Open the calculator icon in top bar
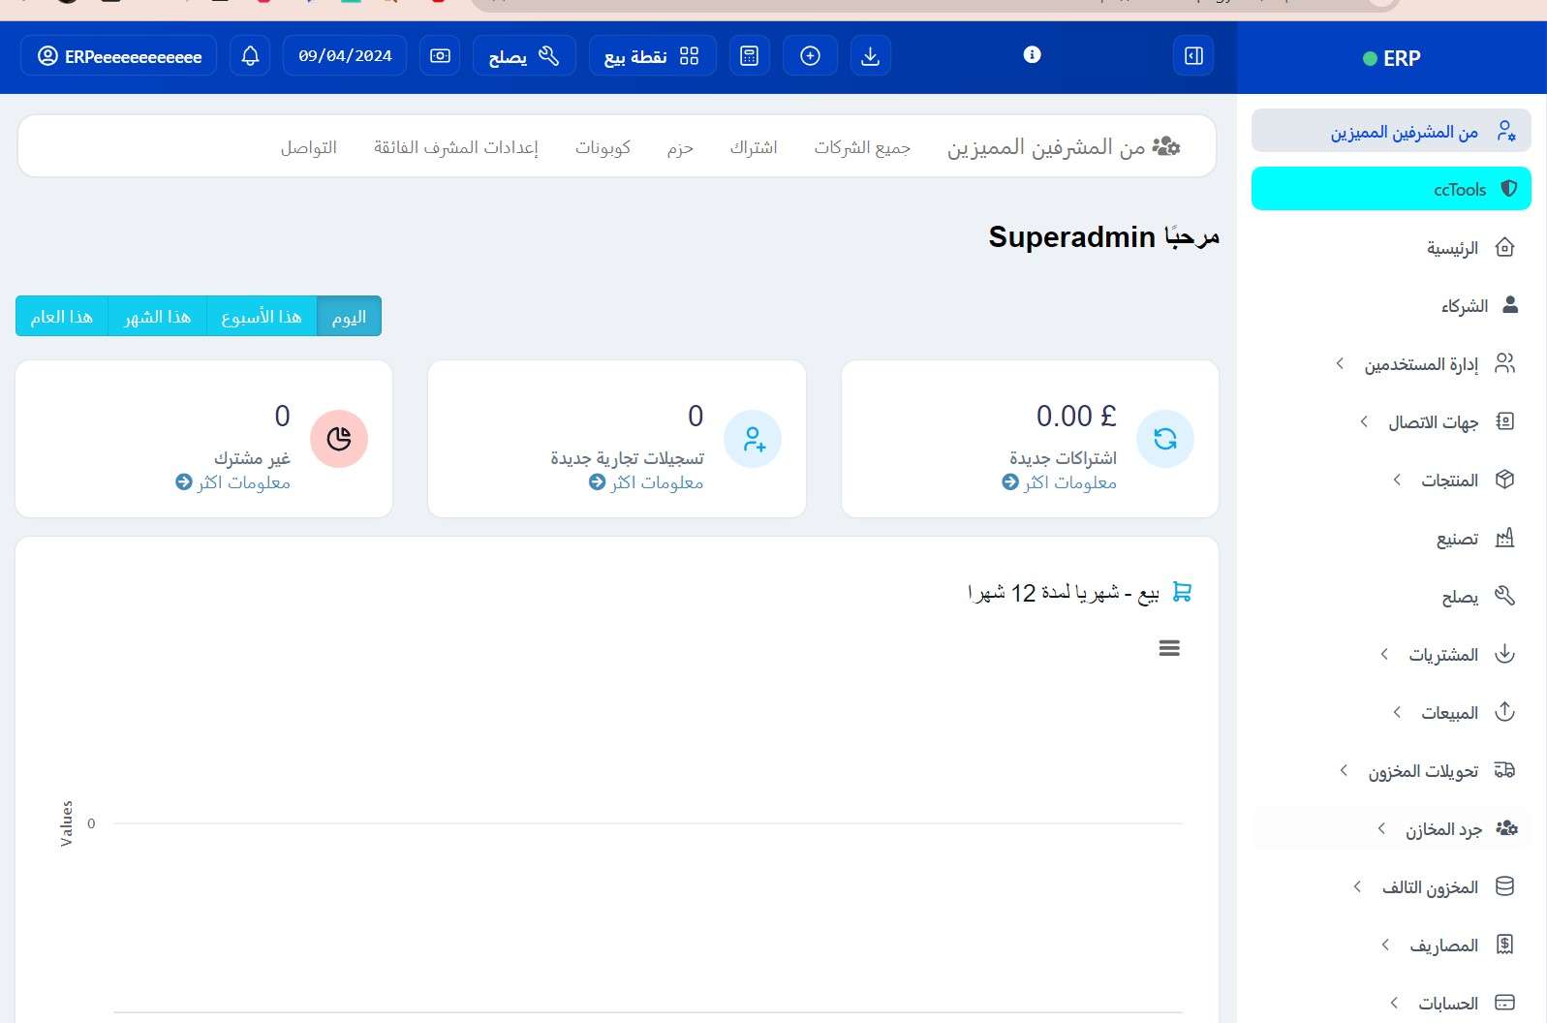The width and height of the screenshot is (1547, 1023). tap(749, 56)
